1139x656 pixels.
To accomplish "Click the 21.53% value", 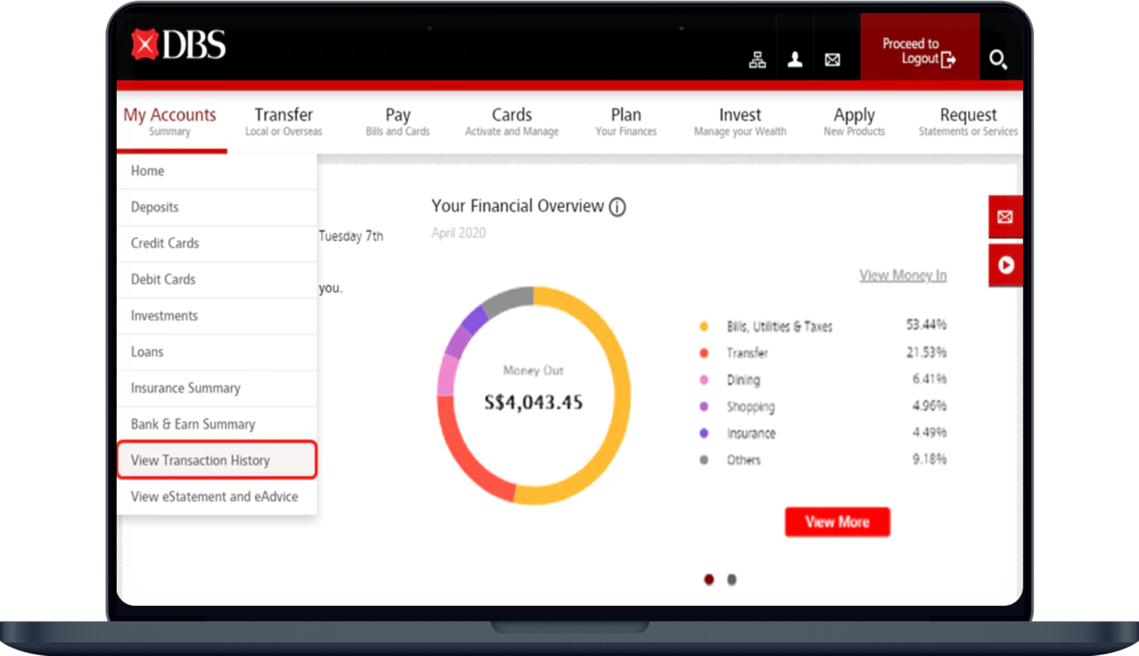I will [926, 352].
